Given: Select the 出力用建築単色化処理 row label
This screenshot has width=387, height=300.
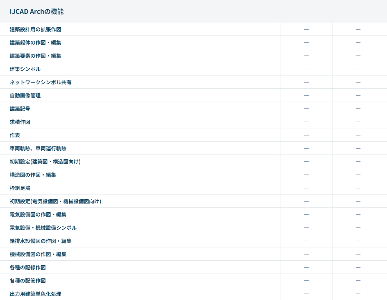Looking at the screenshot, I should coord(35,294).
